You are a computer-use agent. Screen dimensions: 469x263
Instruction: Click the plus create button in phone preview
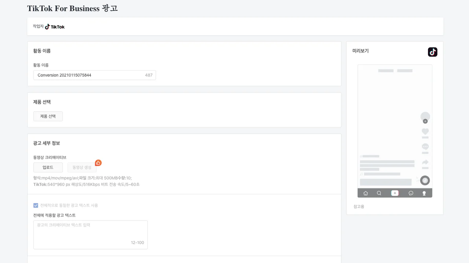click(395, 193)
